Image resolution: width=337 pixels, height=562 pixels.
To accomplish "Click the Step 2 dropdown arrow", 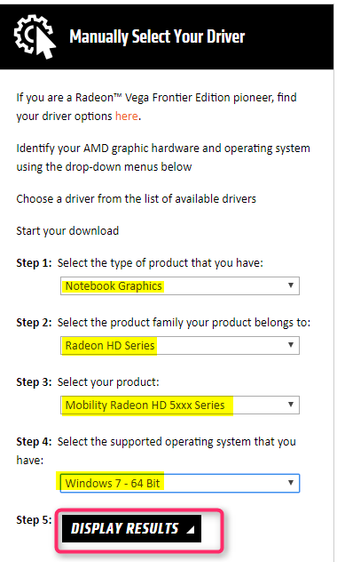I will pyautogui.click(x=291, y=345).
